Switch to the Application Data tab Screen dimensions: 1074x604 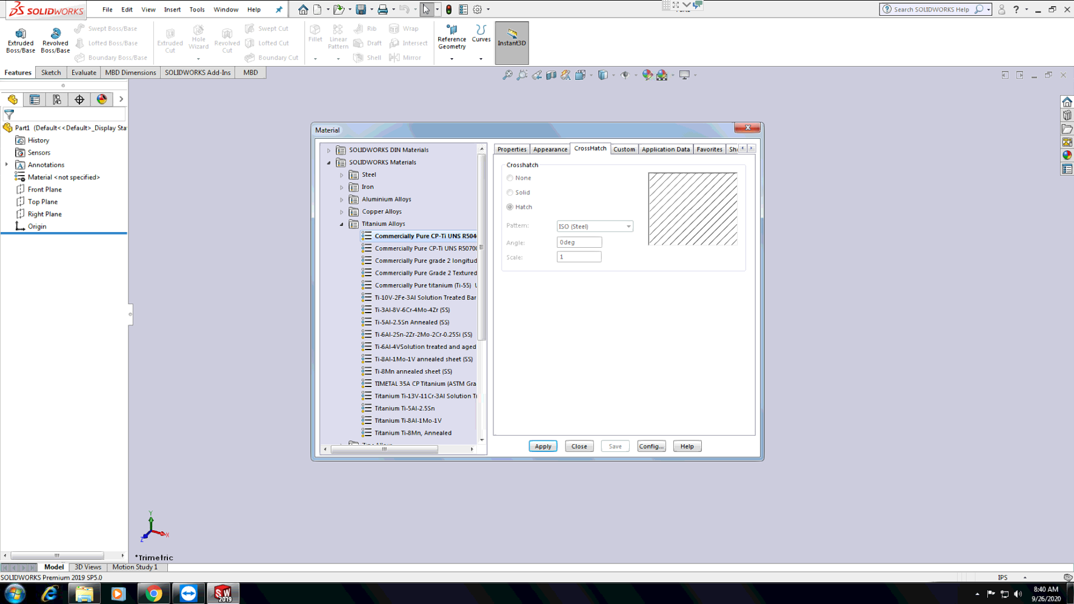click(x=665, y=149)
